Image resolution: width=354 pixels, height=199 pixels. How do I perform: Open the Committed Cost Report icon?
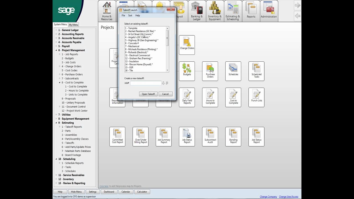click(117, 137)
